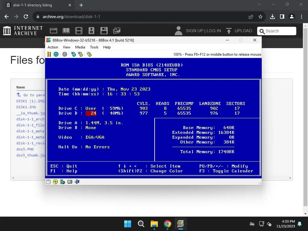Click Drive A value 1.44M, 3.5 in.
Viewport: 308px width, 231px height.
click(x=104, y=123)
